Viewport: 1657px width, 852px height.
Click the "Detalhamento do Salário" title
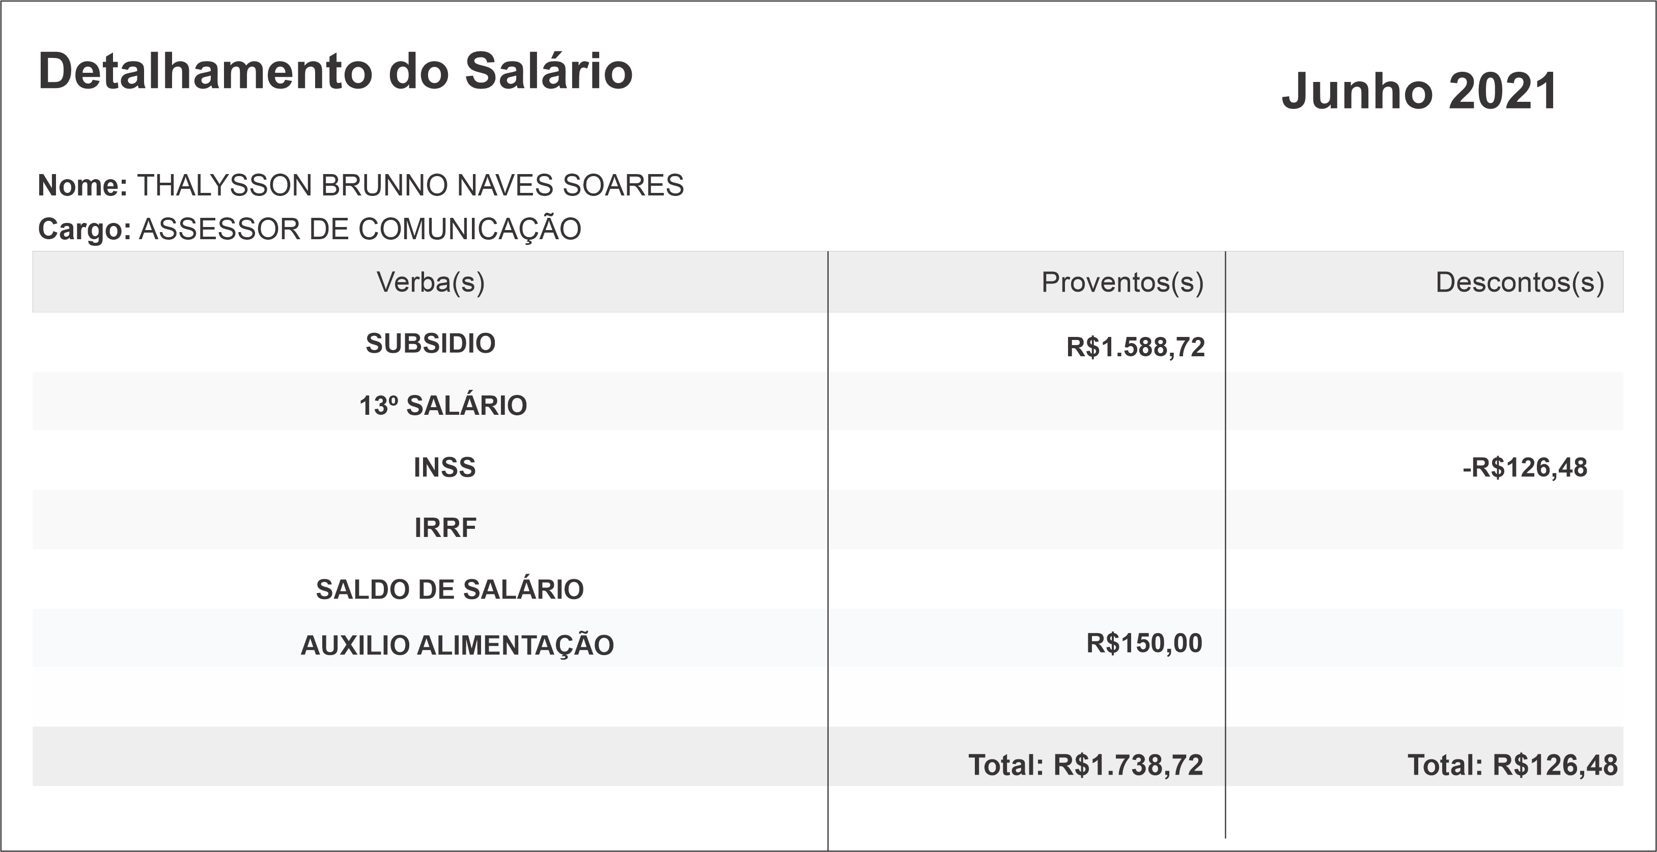[x=335, y=71]
